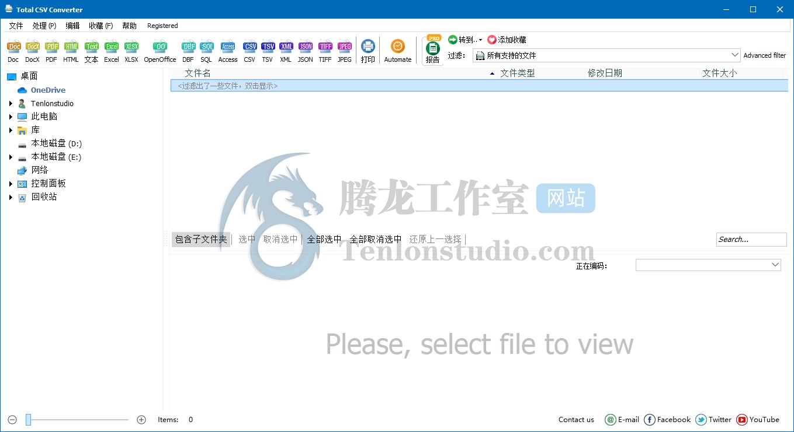Click the 打印 print icon
794x432 pixels.
click(x=368, y=51)
